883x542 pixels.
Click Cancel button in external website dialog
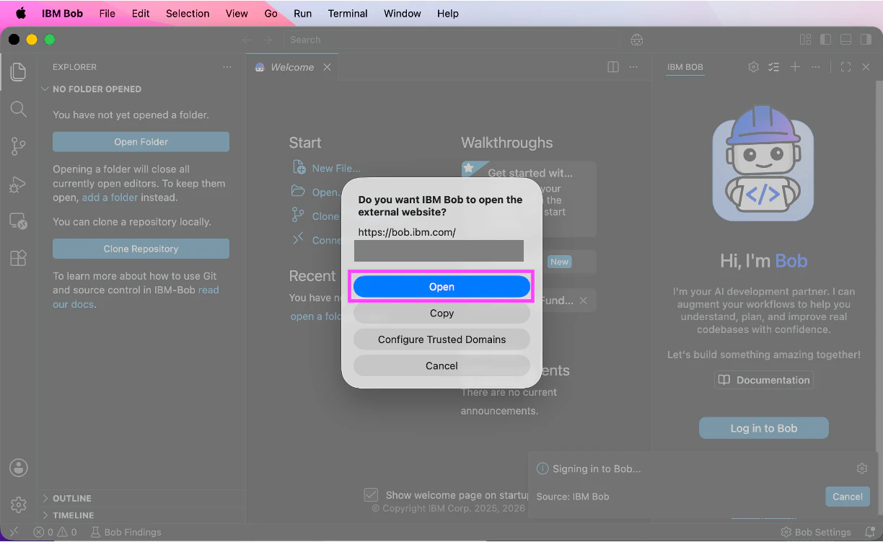coord(441,366)
